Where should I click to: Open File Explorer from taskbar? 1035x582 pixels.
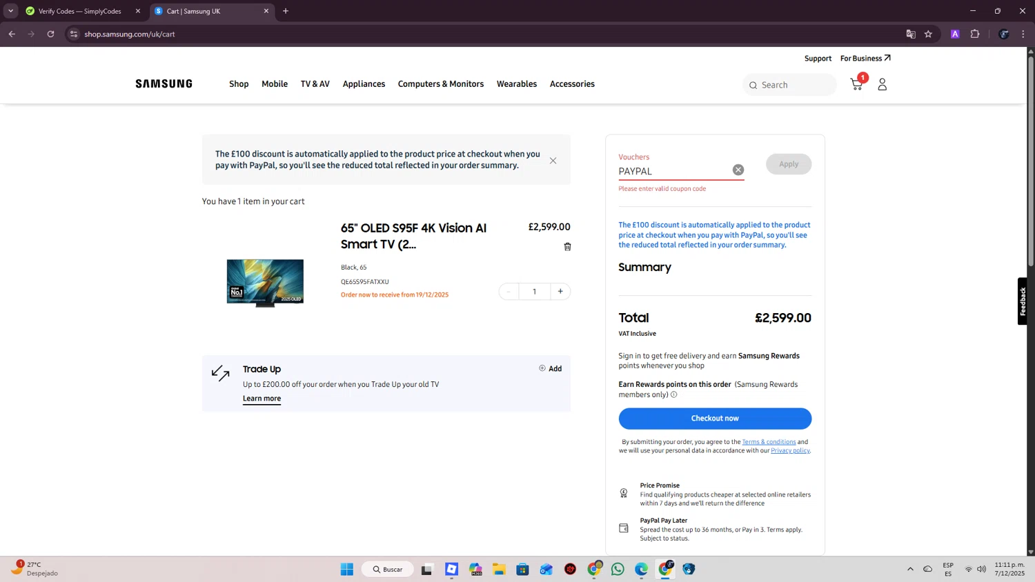(x=499, y=569)
